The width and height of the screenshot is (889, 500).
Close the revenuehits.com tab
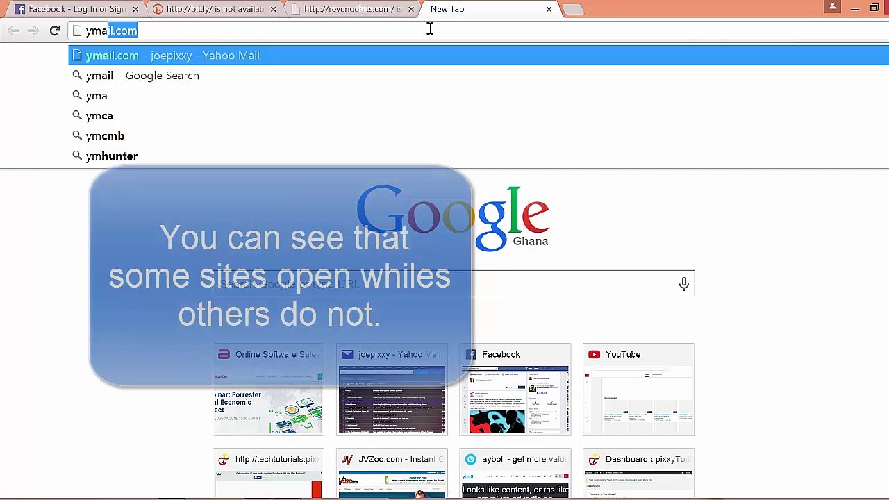pos(411,9)
